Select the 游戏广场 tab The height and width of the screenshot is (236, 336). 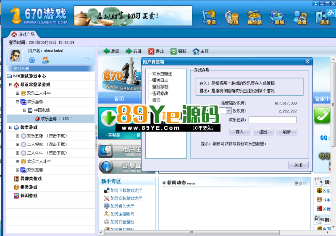tap(23, 34)
